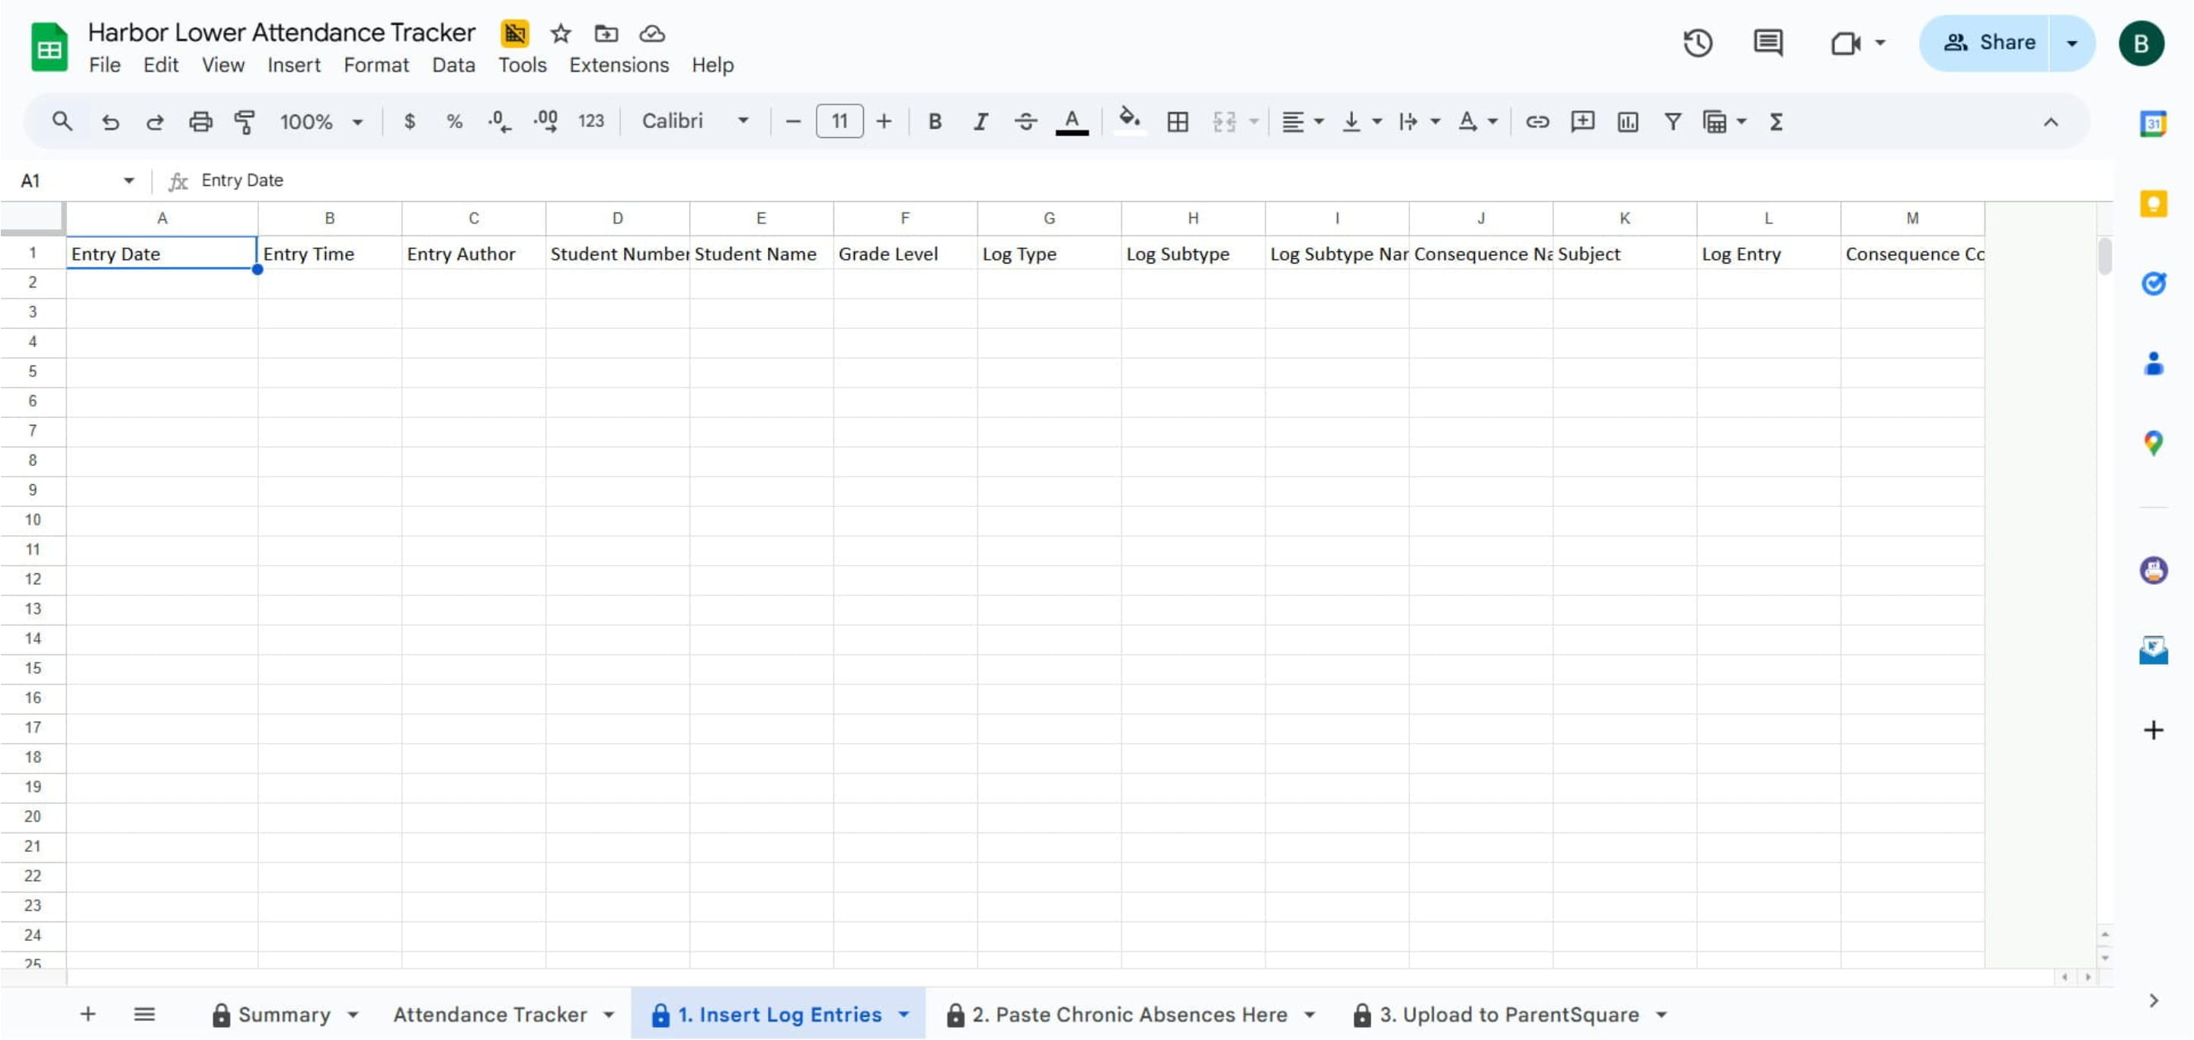Open the account avatar B
2194x1040 pixels.
click(2141, 43)
